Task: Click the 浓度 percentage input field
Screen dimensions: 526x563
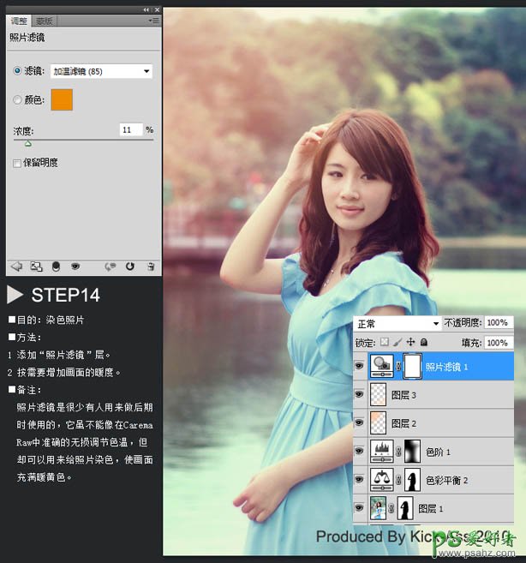Action: pyautogui.click(x=130, y=130)
